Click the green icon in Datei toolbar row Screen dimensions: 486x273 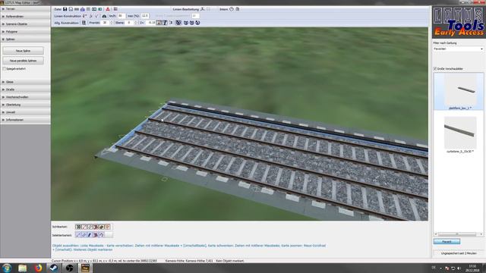tap(100, 9)
